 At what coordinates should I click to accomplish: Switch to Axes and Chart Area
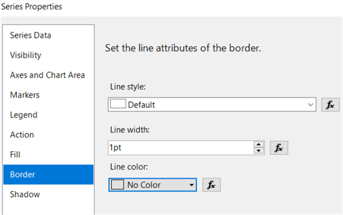tap(47, 75)
